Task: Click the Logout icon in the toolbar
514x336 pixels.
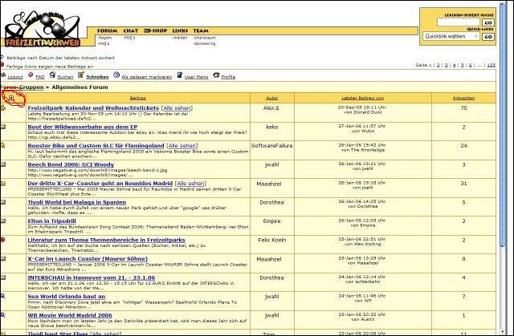Action: pos(3,75)
